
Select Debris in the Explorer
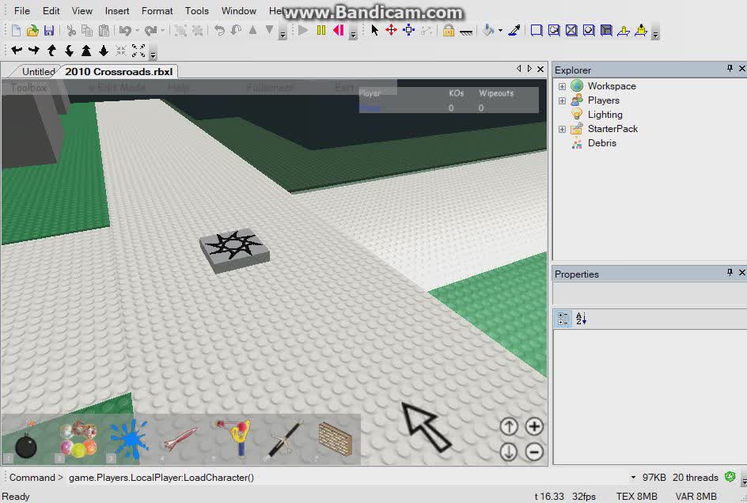click(x=601, y=143)
